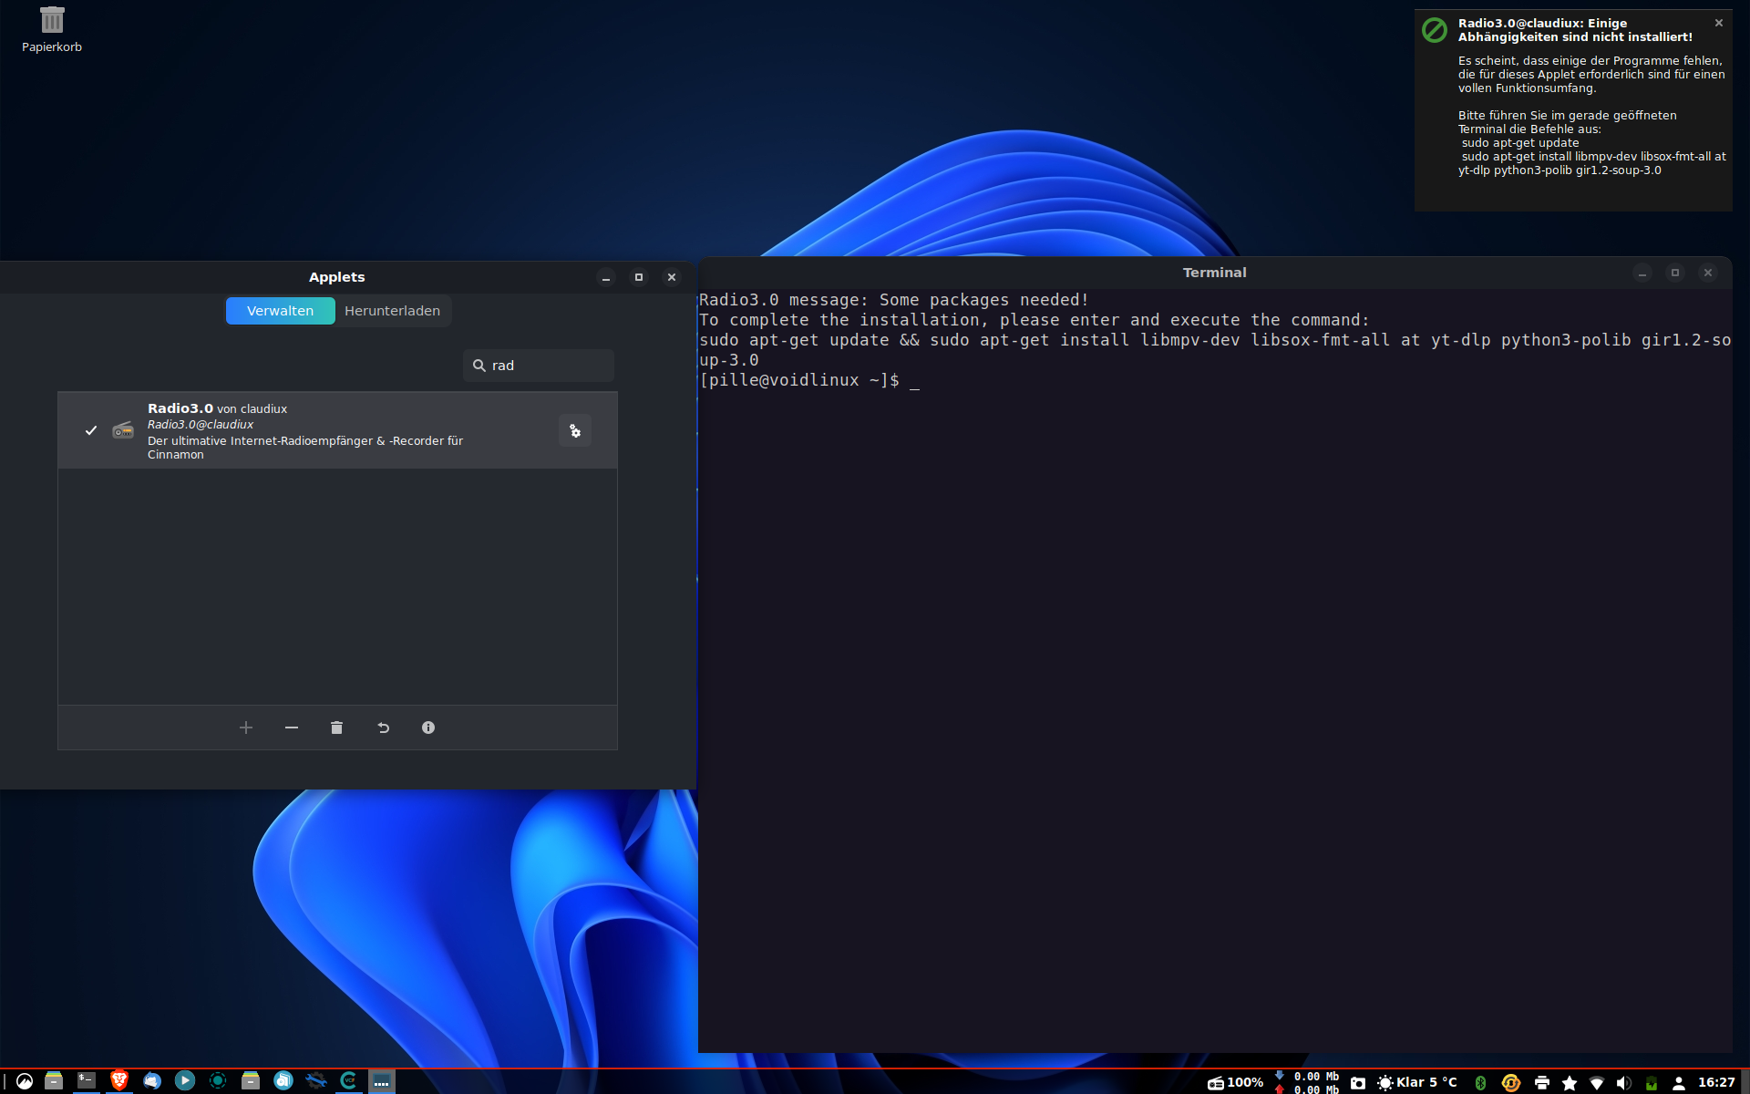
Task: Open Radio3.0 applet settings gear
Action: (x=575, y=431)
